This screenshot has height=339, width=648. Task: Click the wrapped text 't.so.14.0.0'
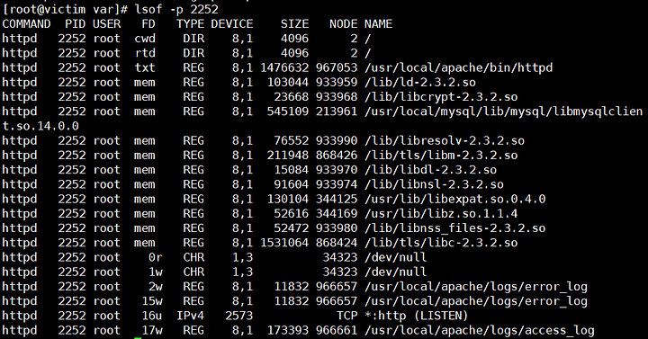point(40,126)
